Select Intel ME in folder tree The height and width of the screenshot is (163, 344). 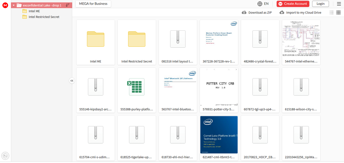click(x=34, y=11)
